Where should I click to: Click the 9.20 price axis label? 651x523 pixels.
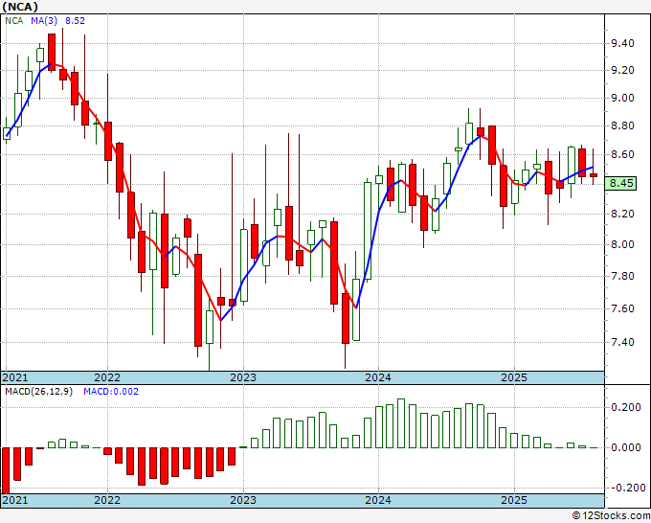point(622,70)
